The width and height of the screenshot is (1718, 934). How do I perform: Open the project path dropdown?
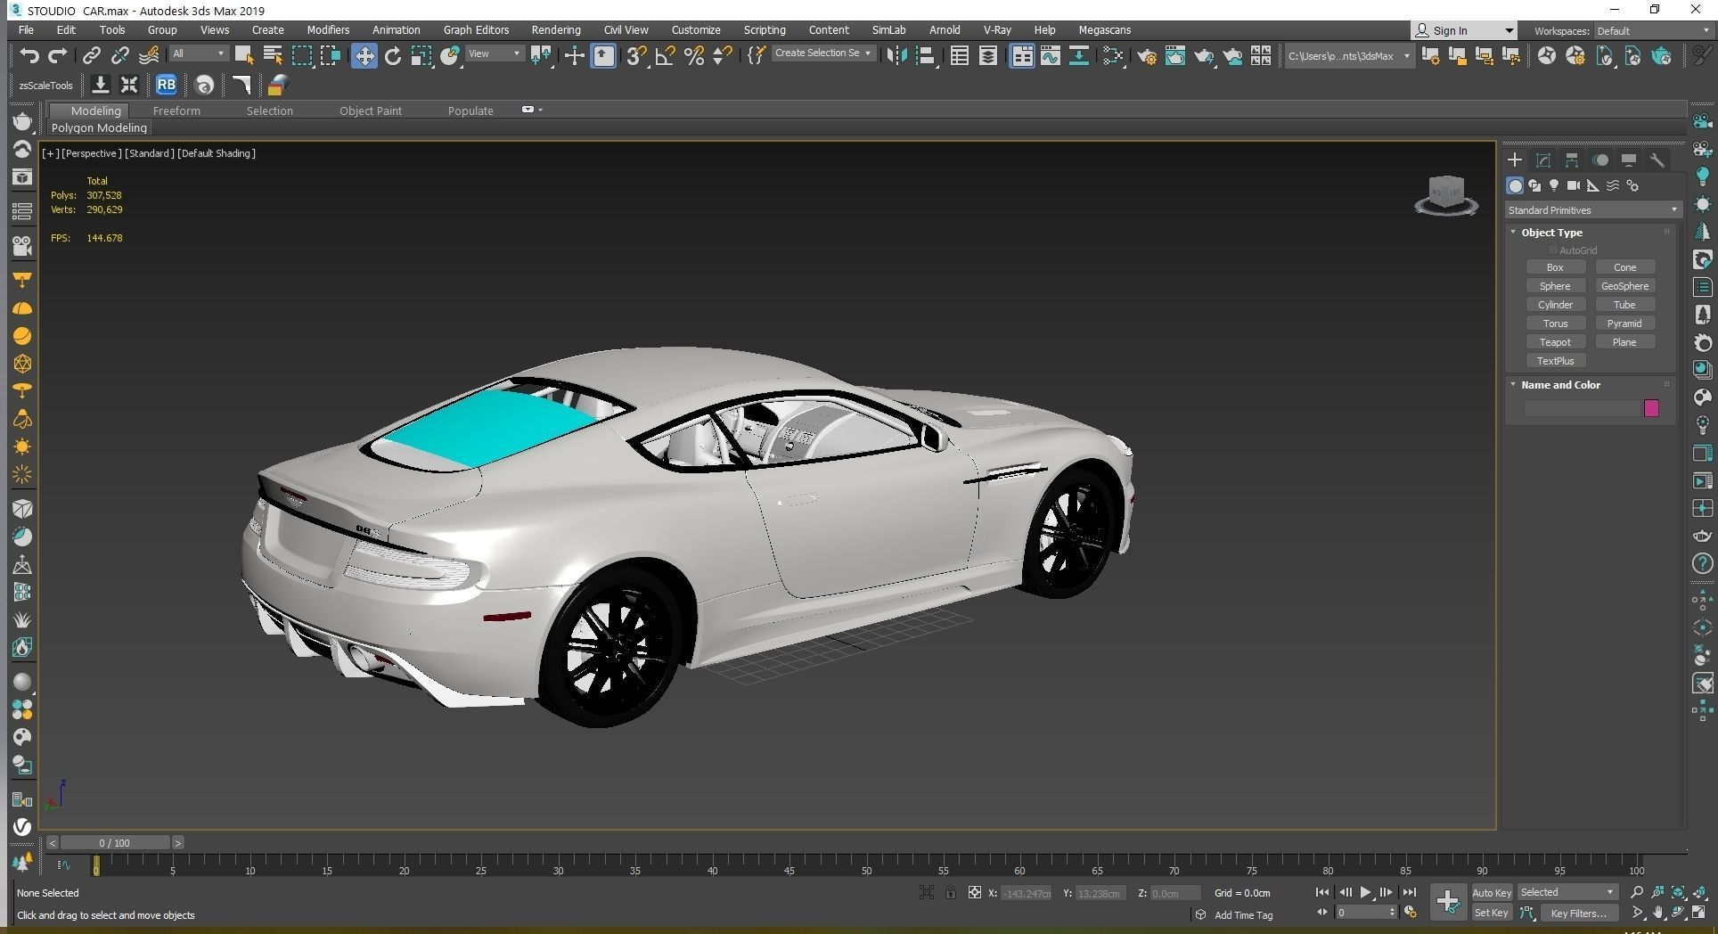pyautogui.click(x=1349, y=56)
